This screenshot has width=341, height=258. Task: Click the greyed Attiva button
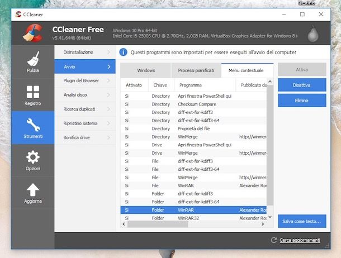[x=302, y=69]
